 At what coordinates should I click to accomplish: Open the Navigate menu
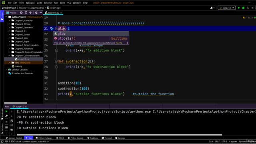(30, 3)
